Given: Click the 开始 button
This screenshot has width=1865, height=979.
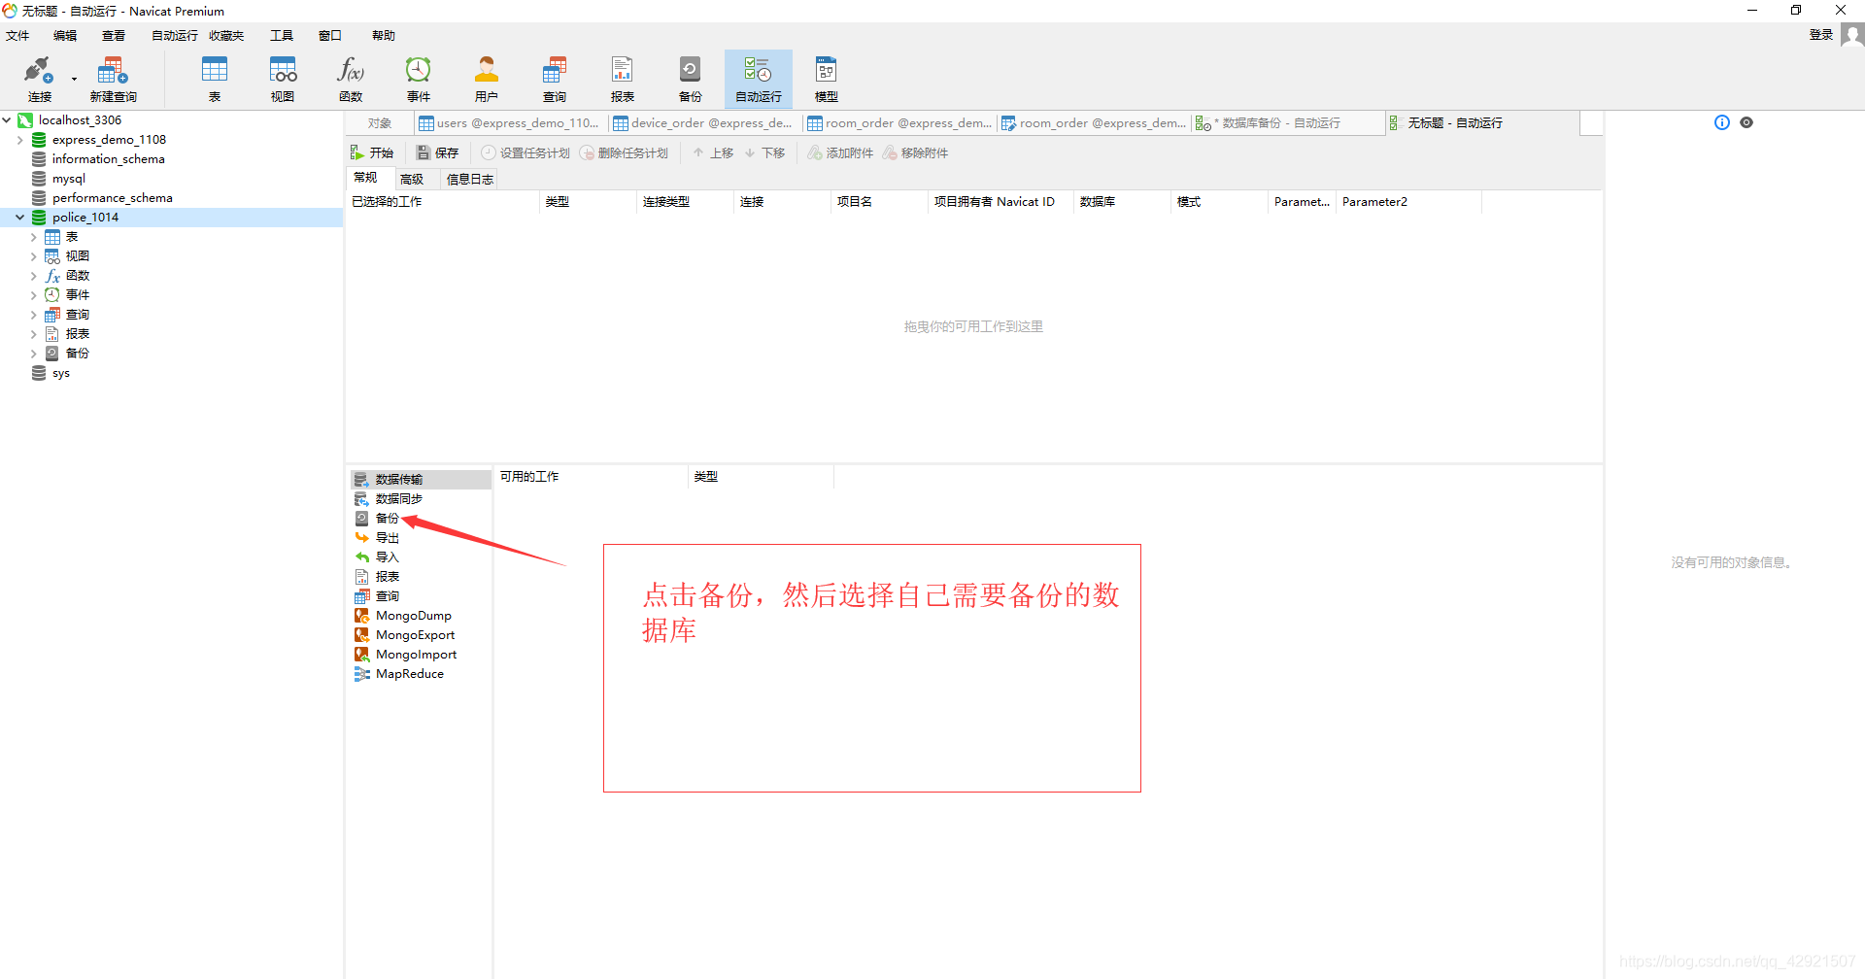Looking at the screenshot, I should [372, 153].
